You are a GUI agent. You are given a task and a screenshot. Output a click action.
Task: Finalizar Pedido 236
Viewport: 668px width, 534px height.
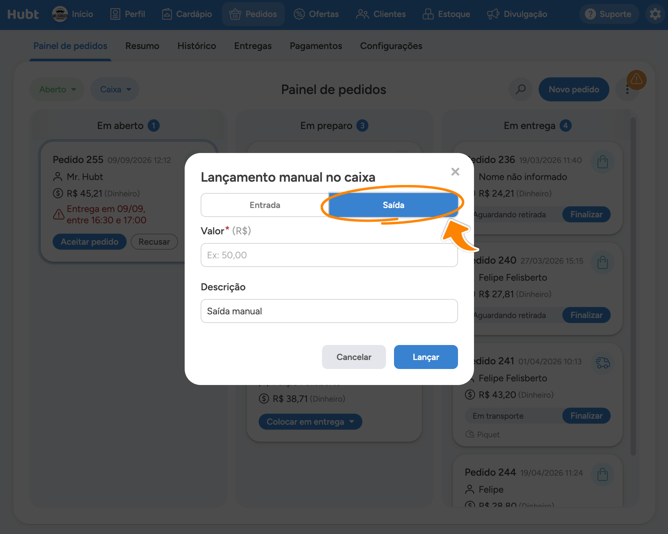coord(586,214)
